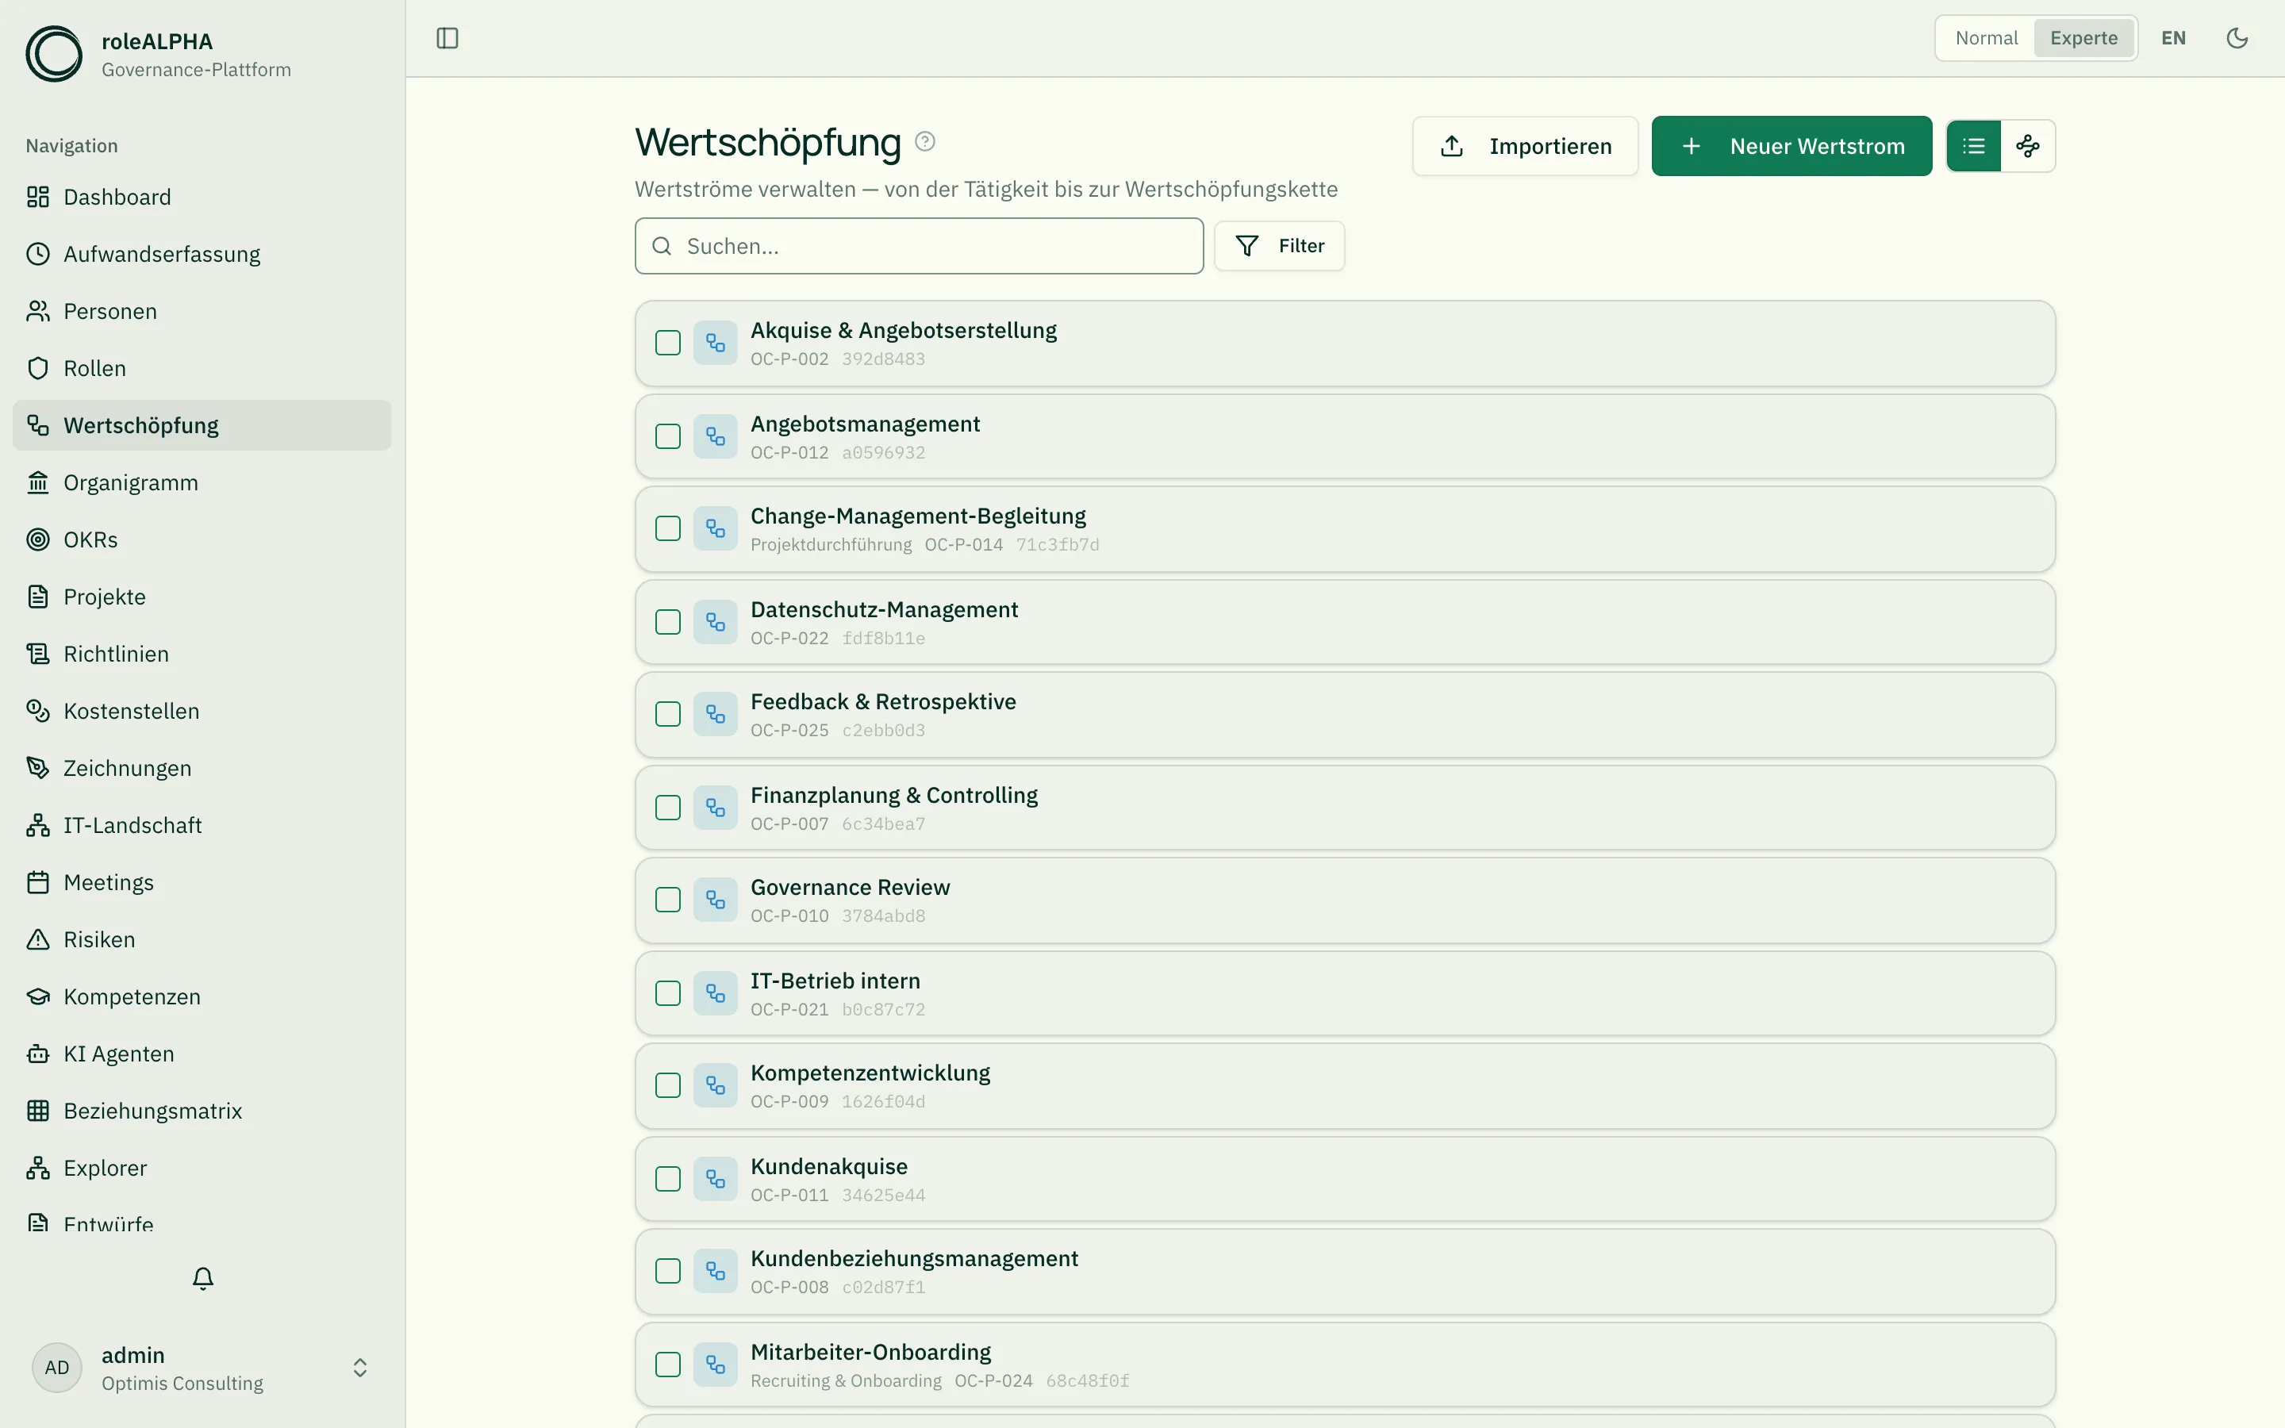2285x1428 pixels.
Task: Click the Importieren button
Action: pos(1525,147)
